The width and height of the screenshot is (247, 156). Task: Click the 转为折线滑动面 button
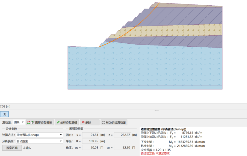[x=114, y=122]
